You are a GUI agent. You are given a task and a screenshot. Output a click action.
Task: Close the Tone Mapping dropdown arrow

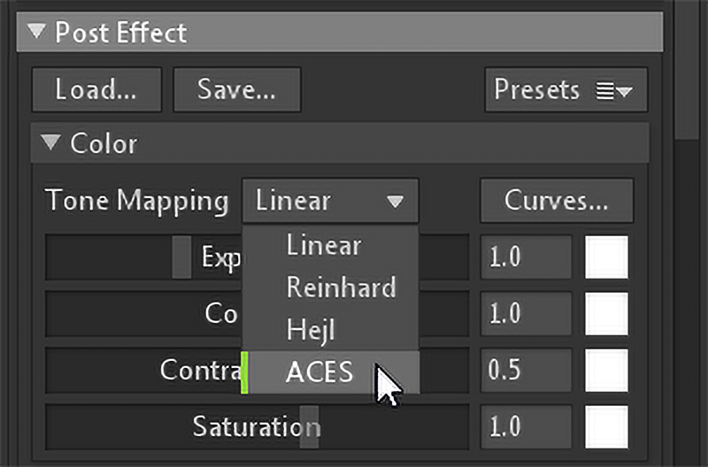pyautogui.click(x=395, y=202)
